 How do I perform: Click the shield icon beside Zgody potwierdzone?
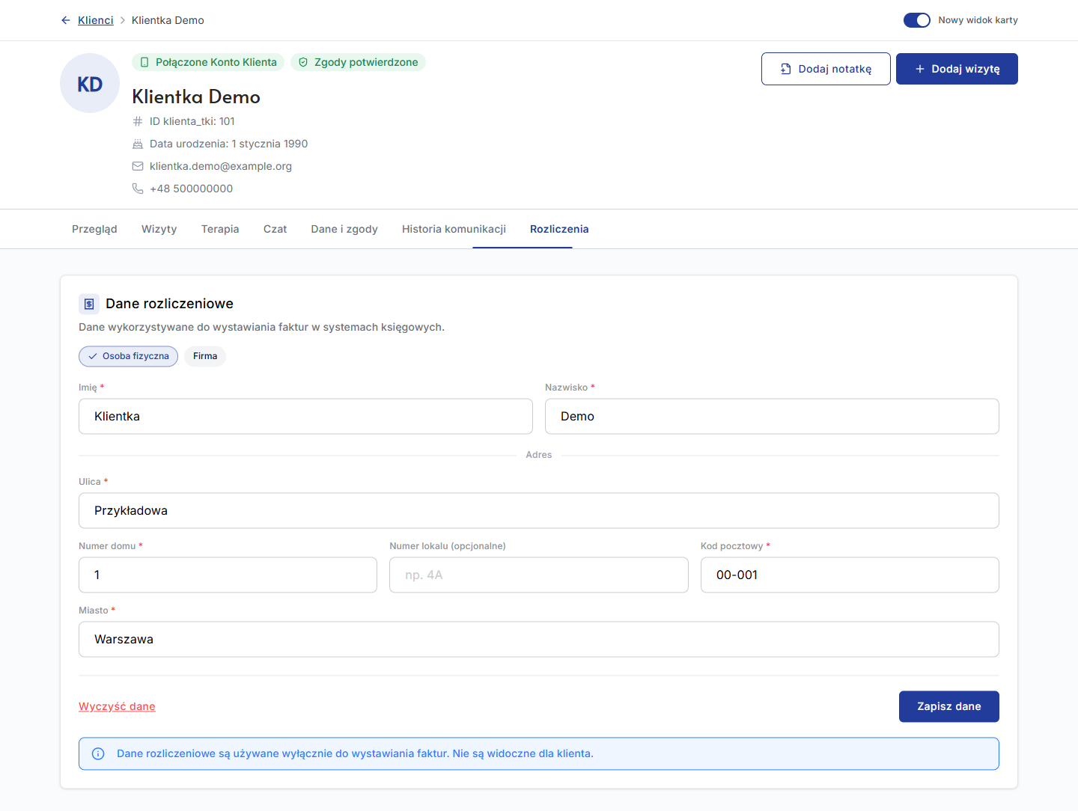click(303, 62)
